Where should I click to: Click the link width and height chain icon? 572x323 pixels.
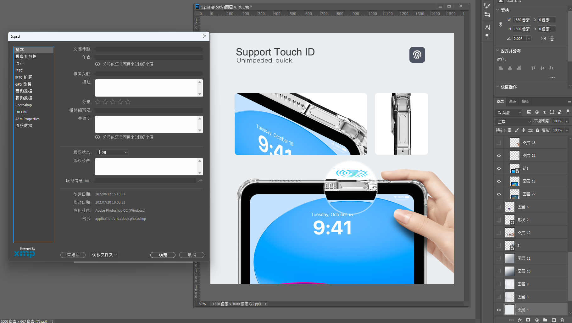click(x=501, y=24)
